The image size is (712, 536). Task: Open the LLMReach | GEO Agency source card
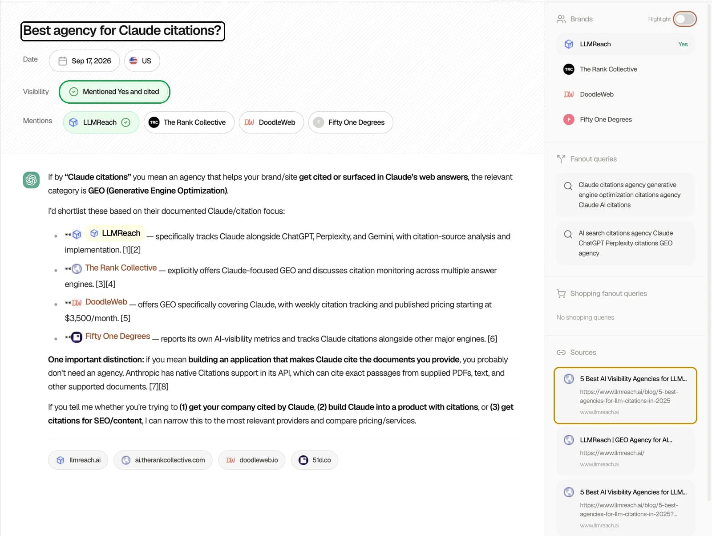625,452
